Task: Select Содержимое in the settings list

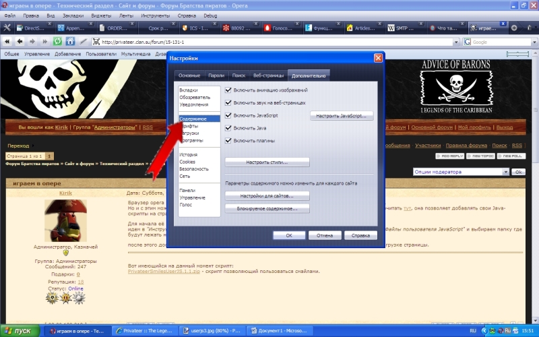Action: 199,119
